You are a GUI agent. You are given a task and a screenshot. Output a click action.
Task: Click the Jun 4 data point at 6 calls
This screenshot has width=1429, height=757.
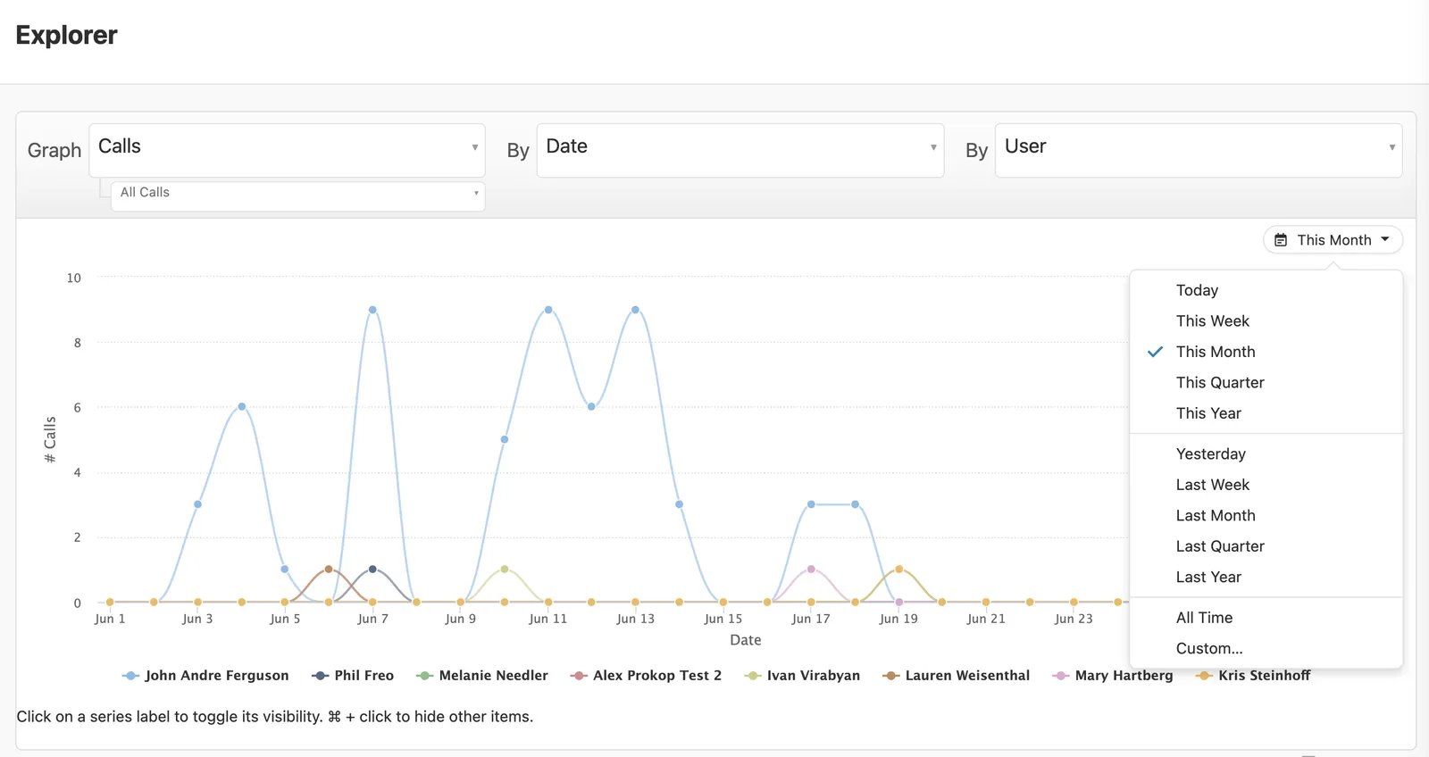241,407
